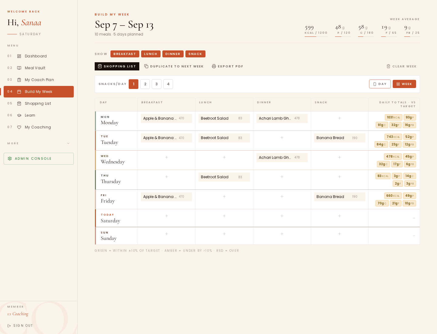Open Friday's Banana Bread snack
The width and height of the screenshot is (437, 334).
click(340, 197)
